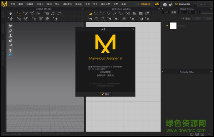Click the Edit Sewing tool in 2D toolbar
The image size is (214, 137).
click(x=90, y=19)
